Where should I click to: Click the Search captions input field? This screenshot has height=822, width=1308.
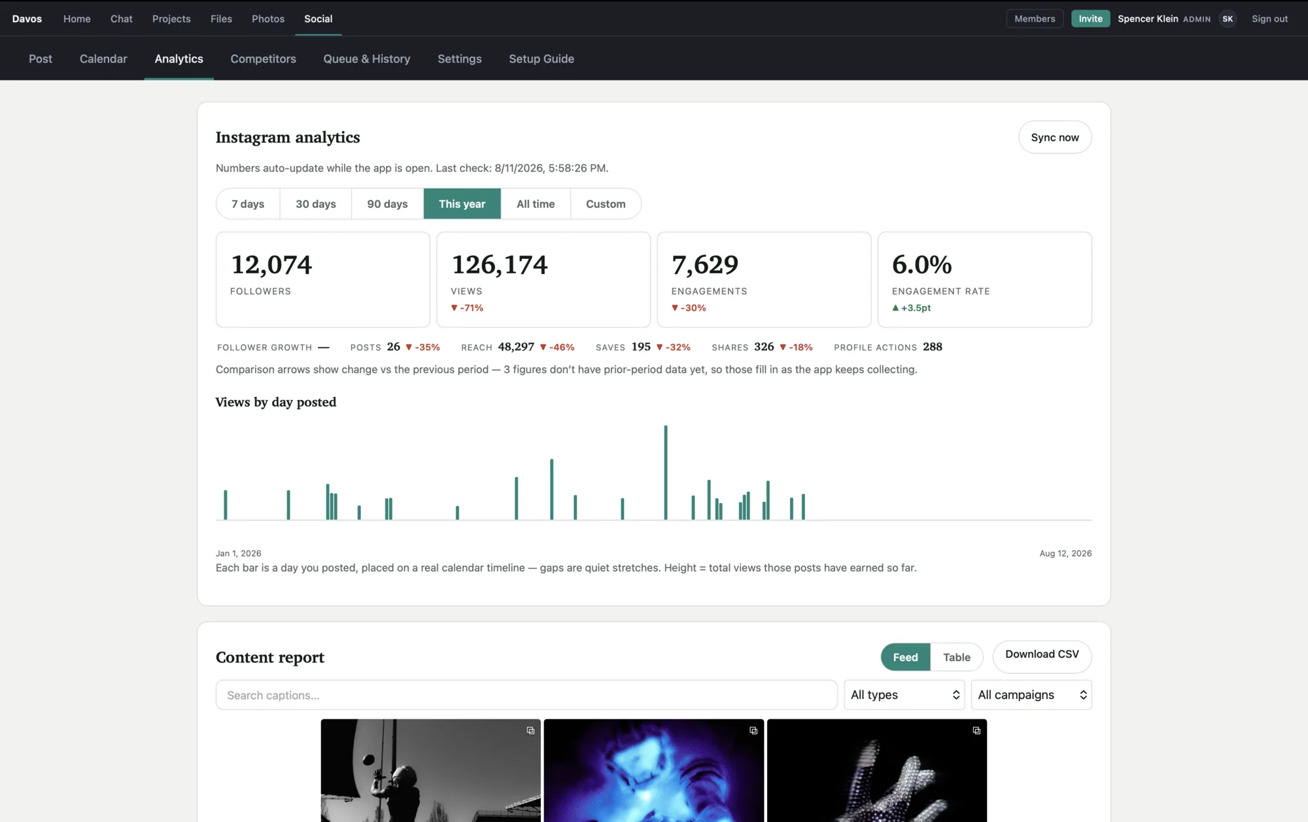pos(526,695)
